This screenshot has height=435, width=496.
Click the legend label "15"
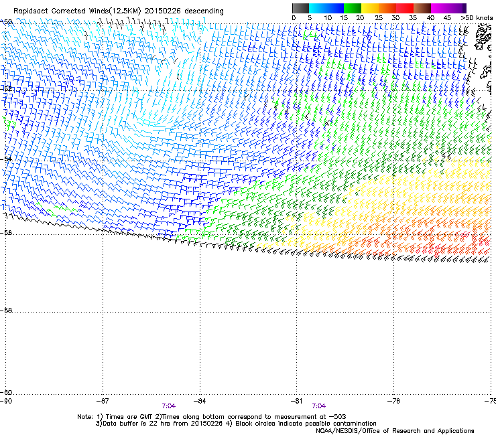point(344,18)
